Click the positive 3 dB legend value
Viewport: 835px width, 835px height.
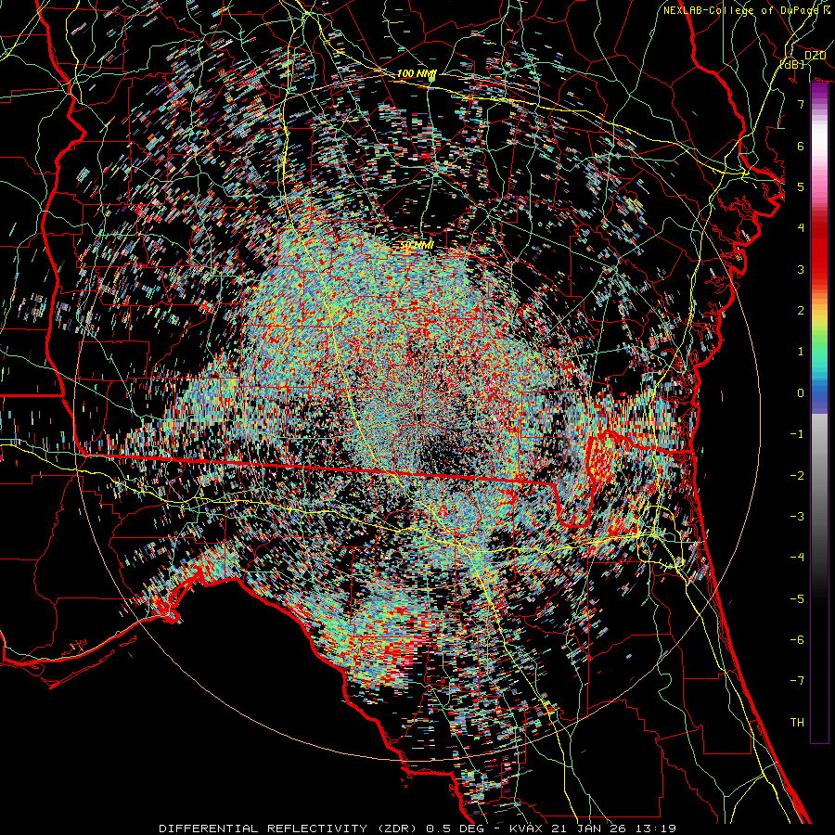pyautogui.click(x=801, y=269)
